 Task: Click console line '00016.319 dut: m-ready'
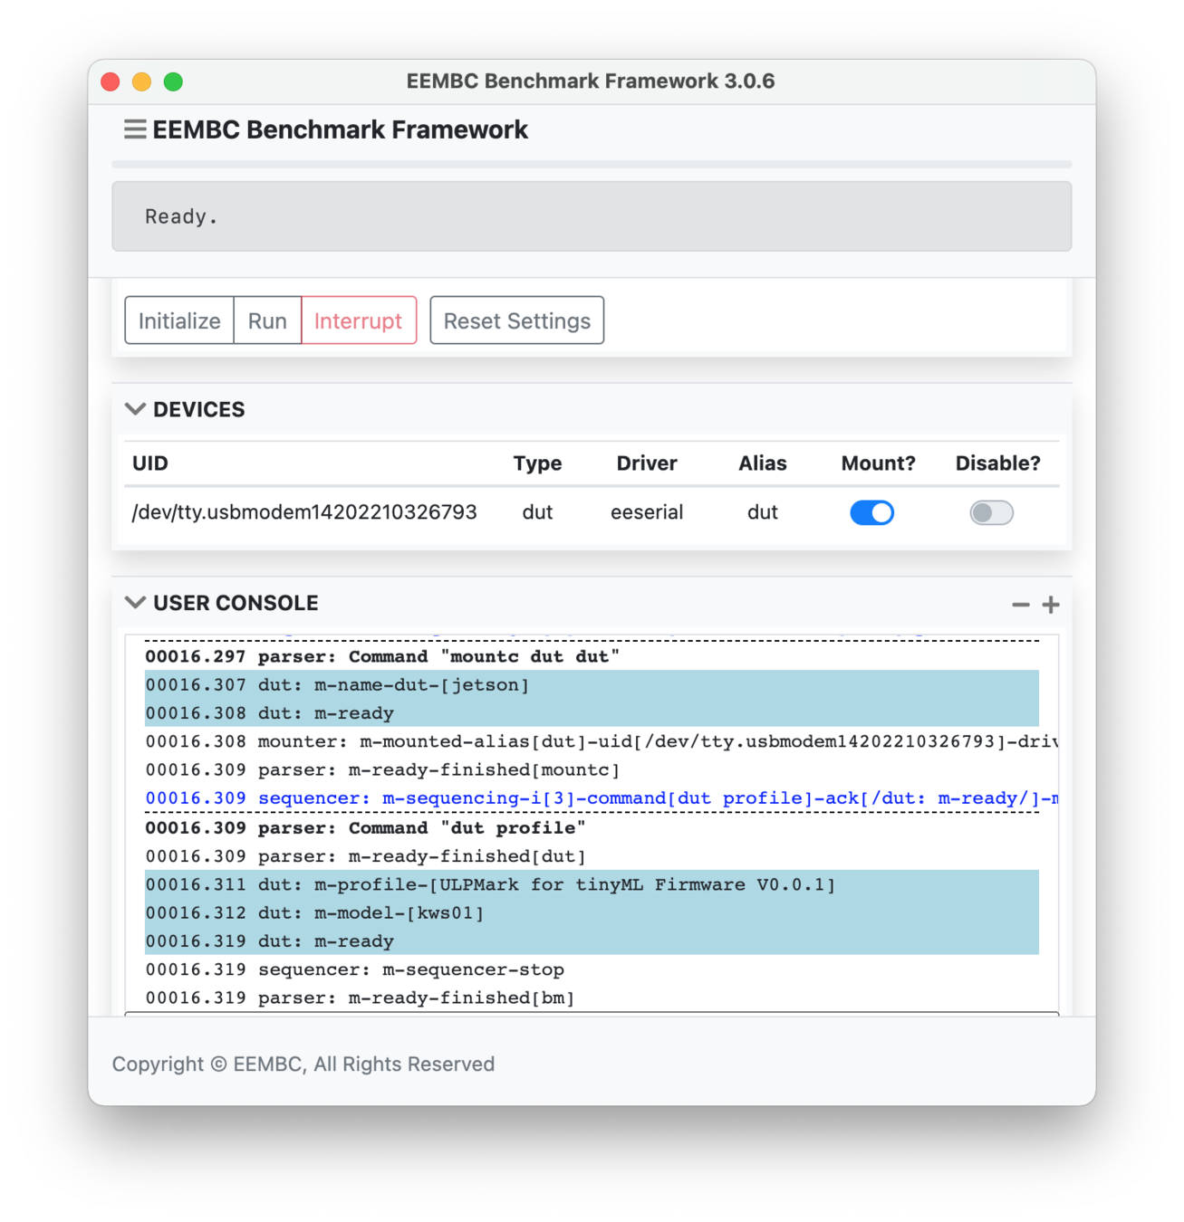592,940
